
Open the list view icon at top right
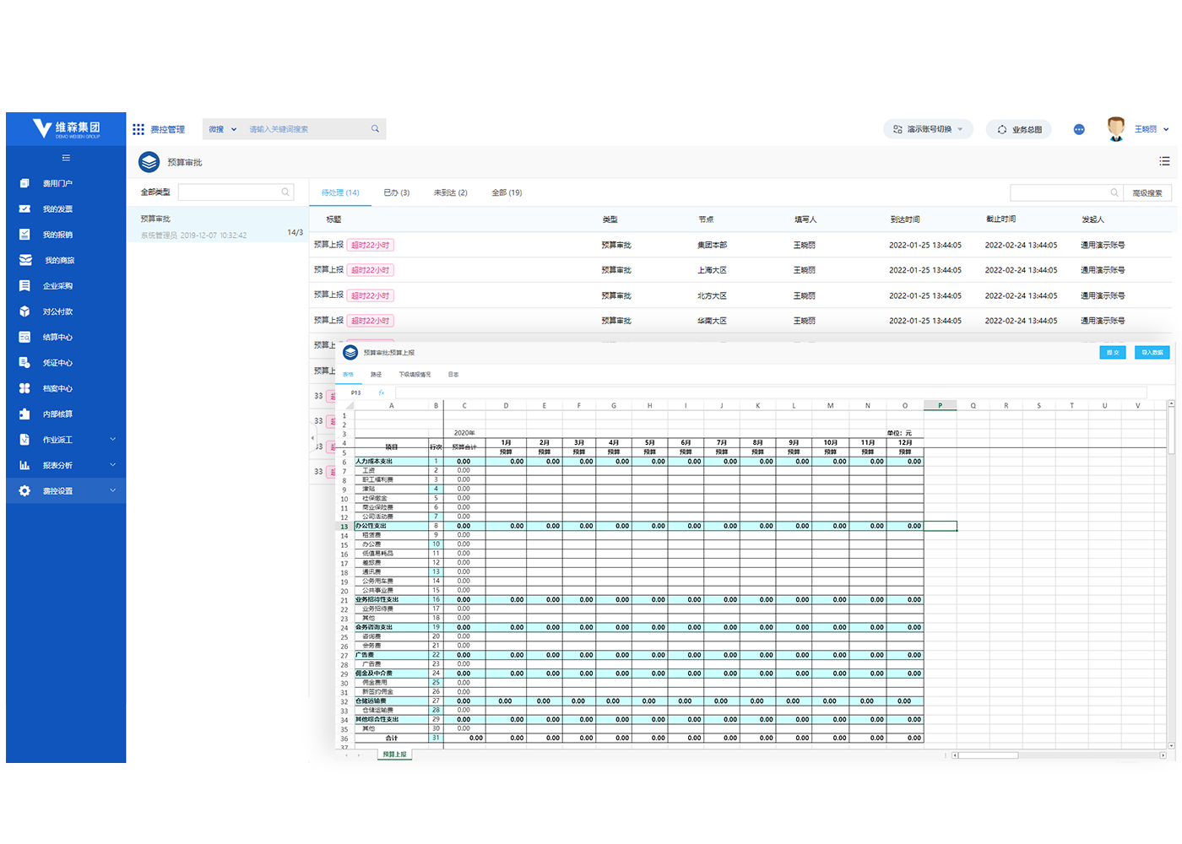1164,161
